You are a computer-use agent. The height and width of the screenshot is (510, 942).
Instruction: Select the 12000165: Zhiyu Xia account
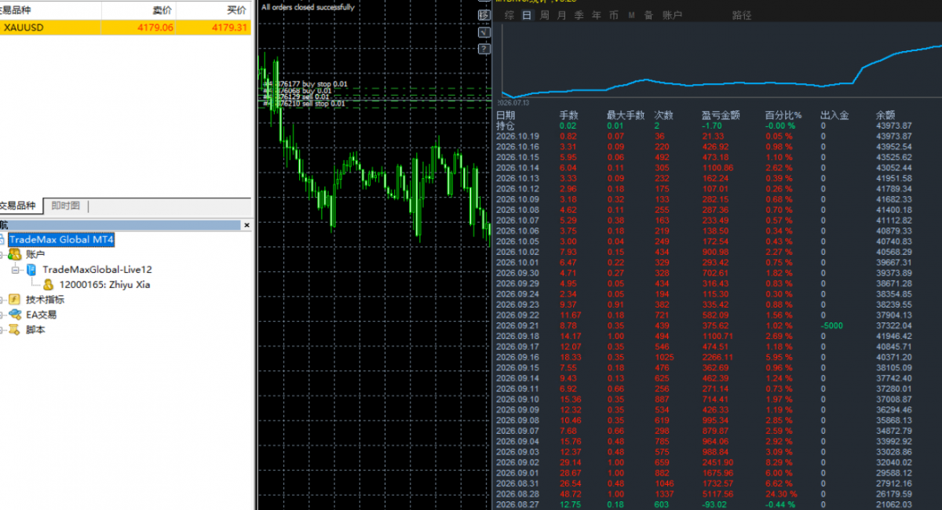[104, 284]
